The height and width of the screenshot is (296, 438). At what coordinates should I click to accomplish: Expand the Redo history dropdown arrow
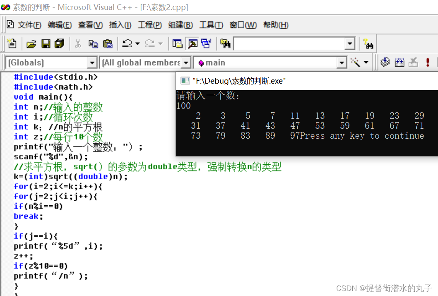tap(160, 43)
